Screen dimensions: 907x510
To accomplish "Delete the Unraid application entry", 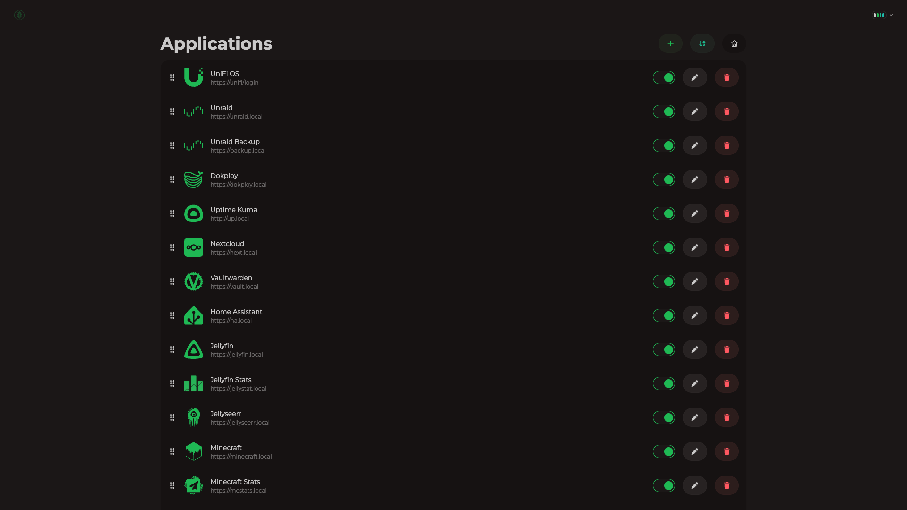I will pos(727,111).
